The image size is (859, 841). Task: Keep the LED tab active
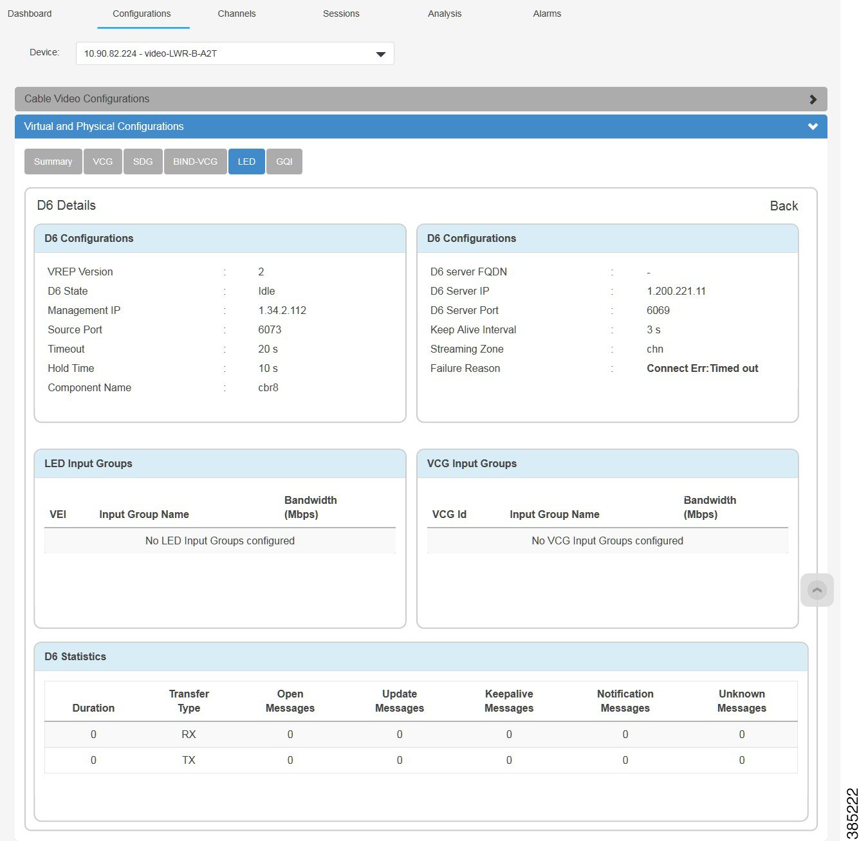(x=246, y=161)
